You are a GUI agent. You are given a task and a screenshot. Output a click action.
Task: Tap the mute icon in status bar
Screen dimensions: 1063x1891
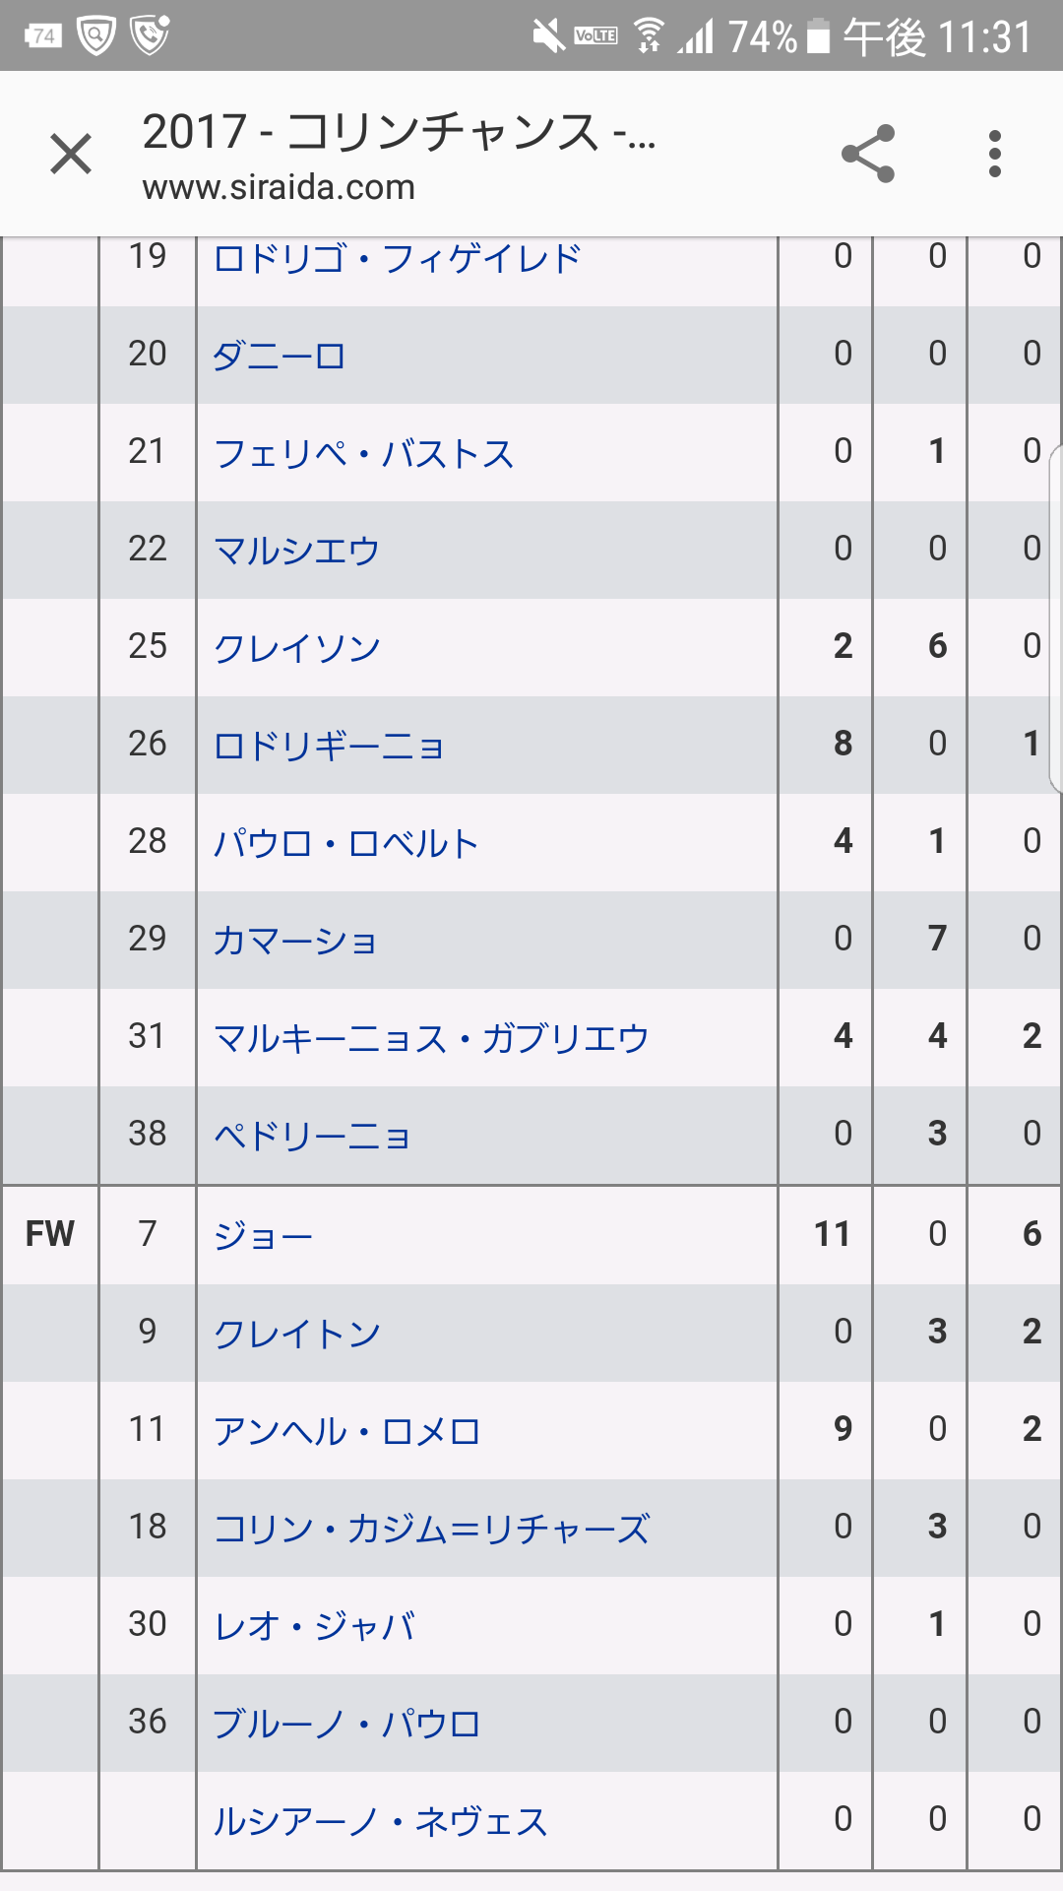(x=548, y=36)
